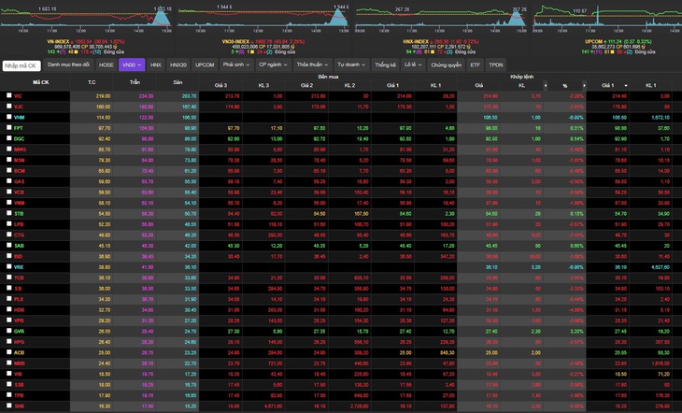
Task: Open the HNX-INDEX mini chart
Action: pyautogui.click(x=440, y=18)
